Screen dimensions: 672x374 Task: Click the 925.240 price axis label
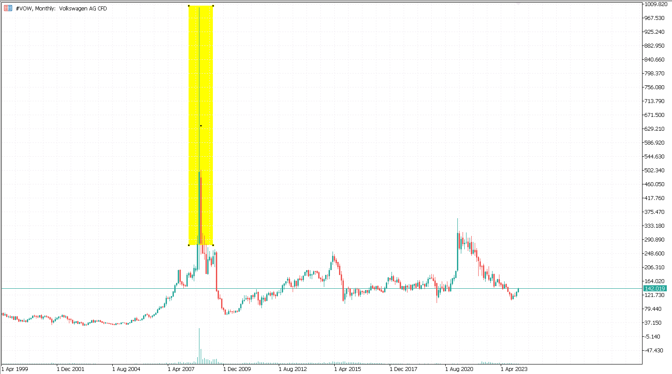[x=655, y=32]
